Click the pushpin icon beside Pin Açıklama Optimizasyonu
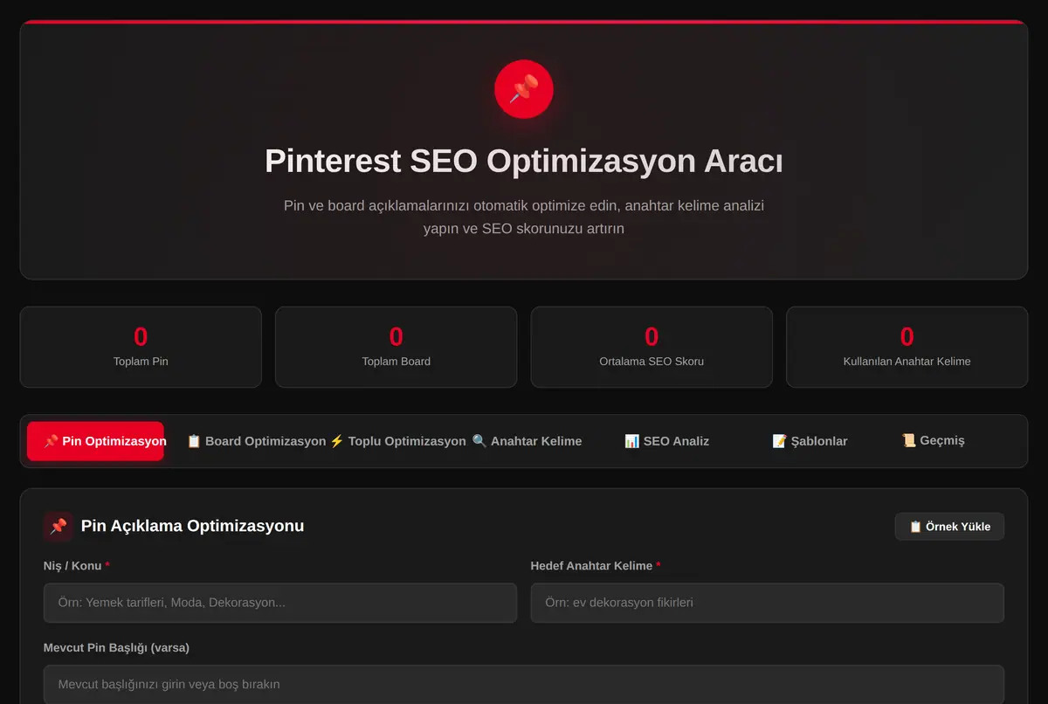1048x704 pixels. pyautogui.click(x=59, y=526)
